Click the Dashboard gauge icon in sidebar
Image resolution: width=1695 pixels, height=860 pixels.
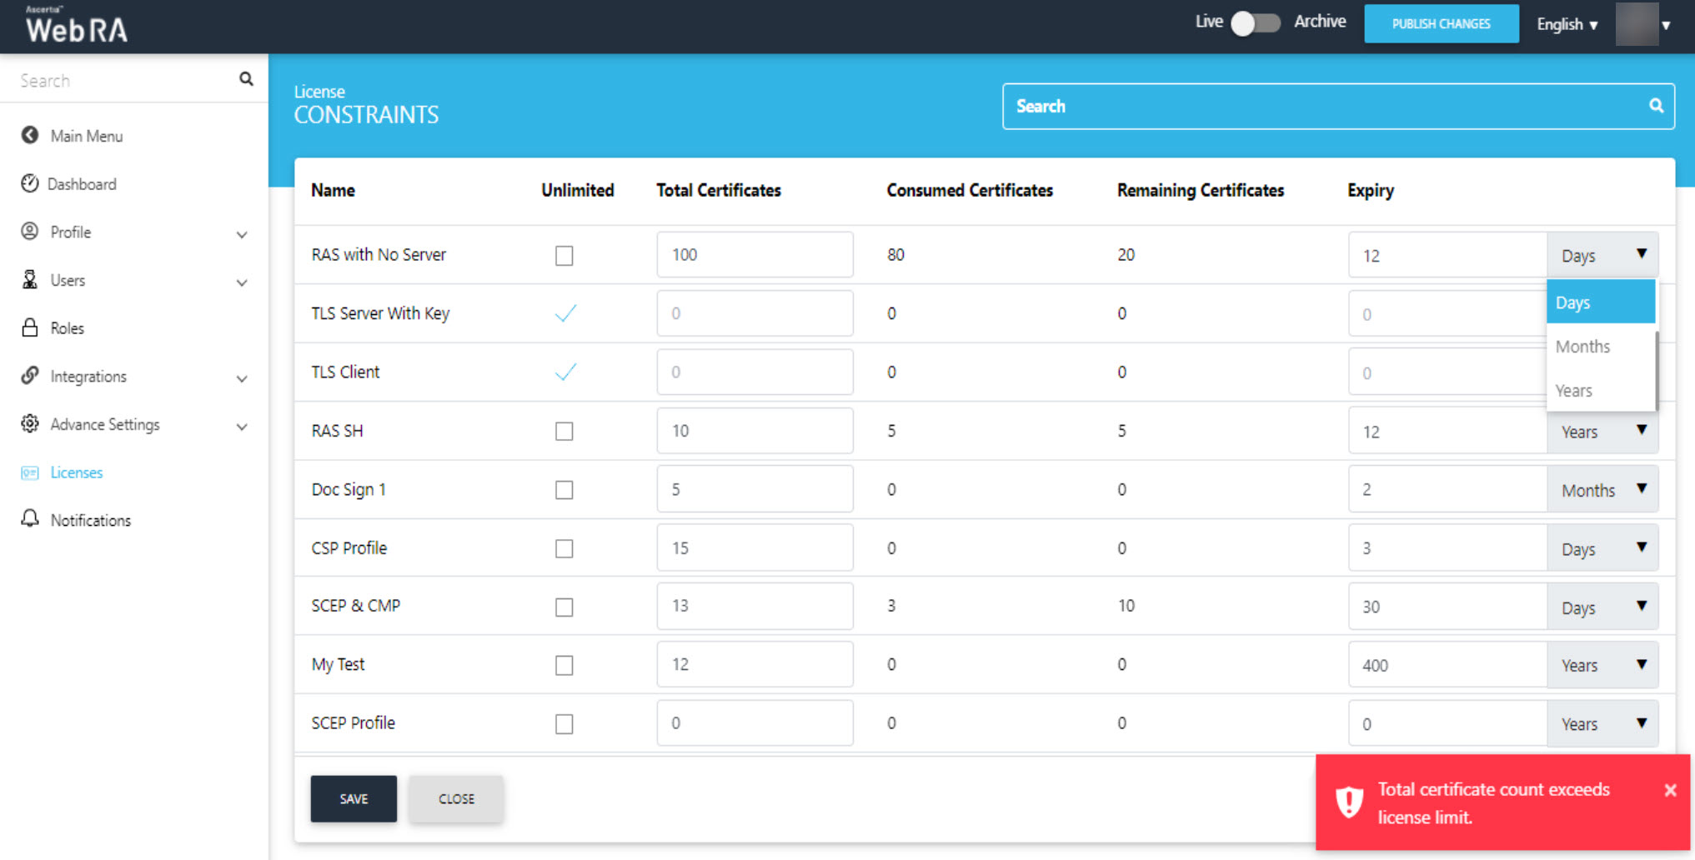pyautogui.click(x=30, y=183)
